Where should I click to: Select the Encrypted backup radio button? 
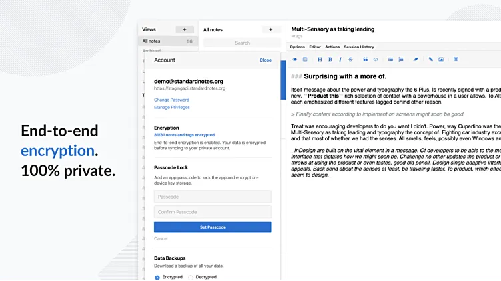[x=157, y=278]
